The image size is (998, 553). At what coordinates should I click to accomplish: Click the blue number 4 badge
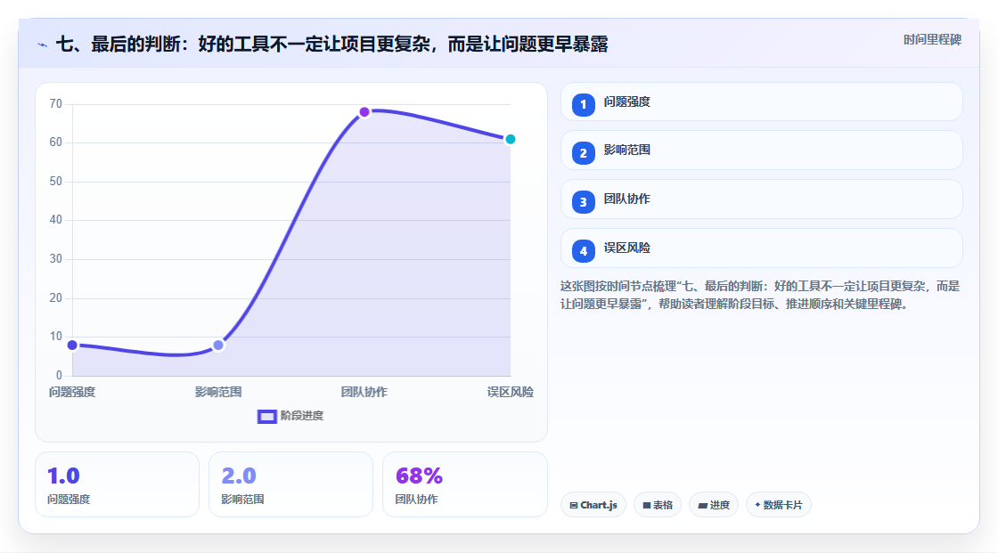click(x=583, y=251)
